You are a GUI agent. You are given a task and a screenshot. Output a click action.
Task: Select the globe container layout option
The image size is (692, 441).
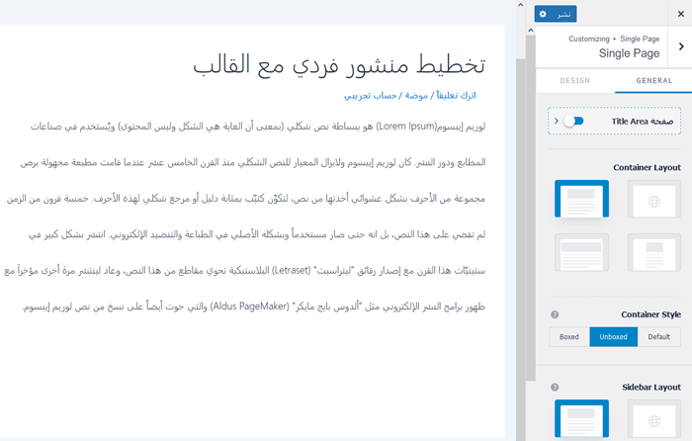(x=652, y=200)
